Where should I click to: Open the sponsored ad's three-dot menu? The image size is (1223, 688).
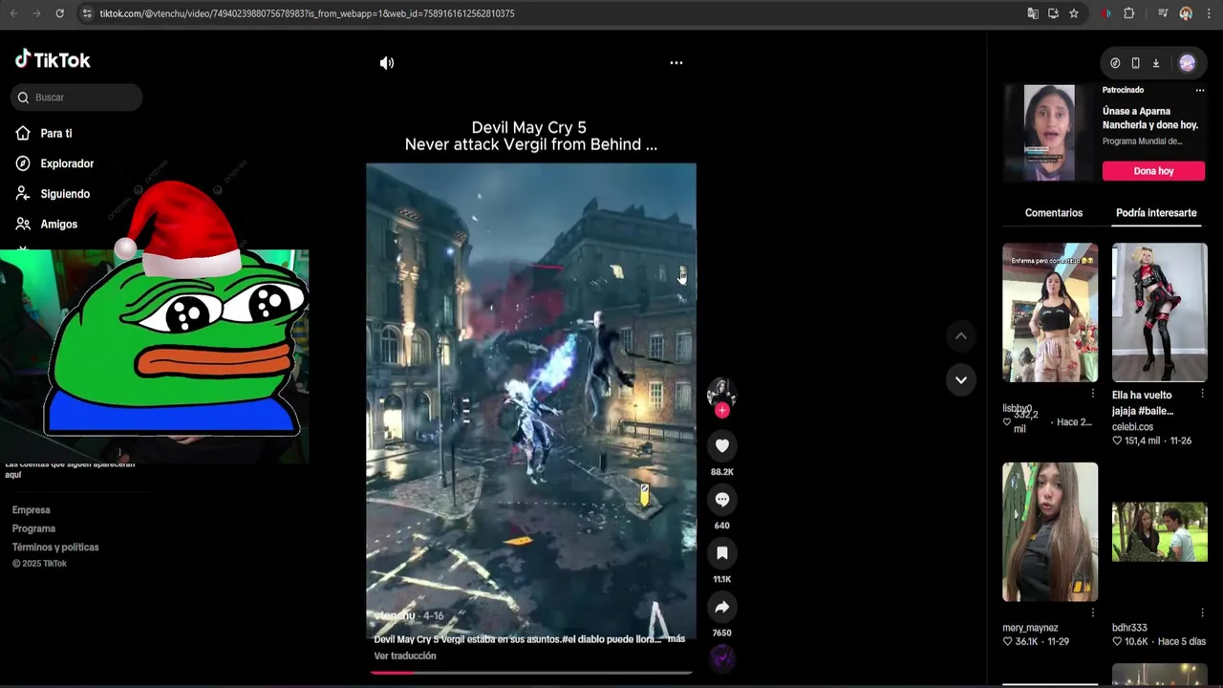tap(1200, 90)
